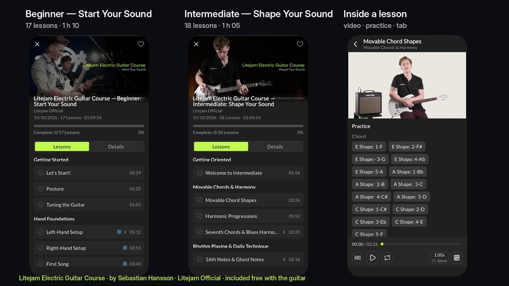Choose the A Shape: 1-Bb chord

click(408, 172)
